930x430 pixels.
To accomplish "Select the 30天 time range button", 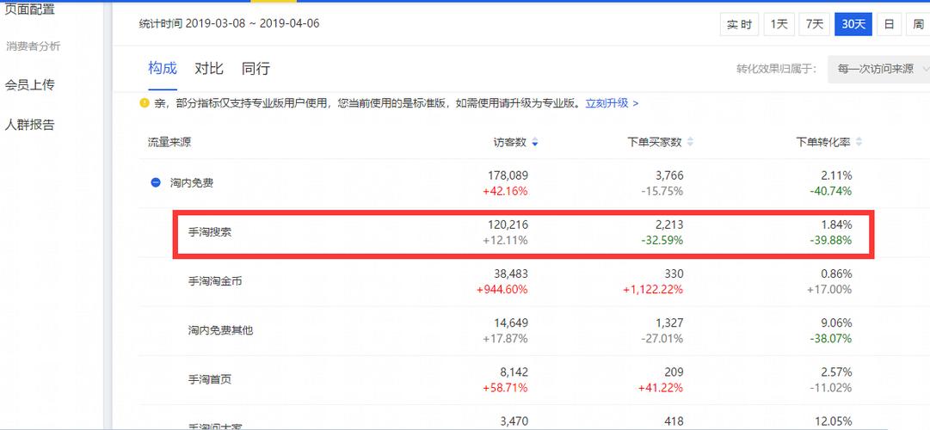I will tap(853, 24).
